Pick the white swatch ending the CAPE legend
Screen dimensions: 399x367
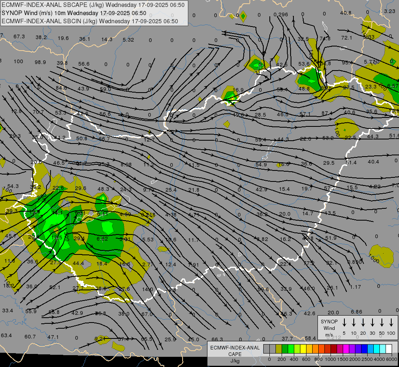point(389,349)
